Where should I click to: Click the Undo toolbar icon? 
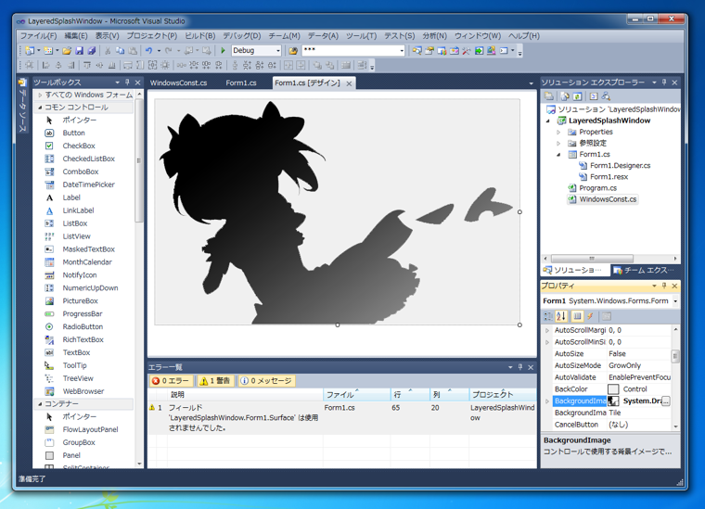(x=148, y=51)
